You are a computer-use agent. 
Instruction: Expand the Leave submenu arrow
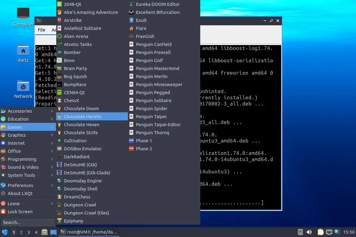tap(52, 204)
